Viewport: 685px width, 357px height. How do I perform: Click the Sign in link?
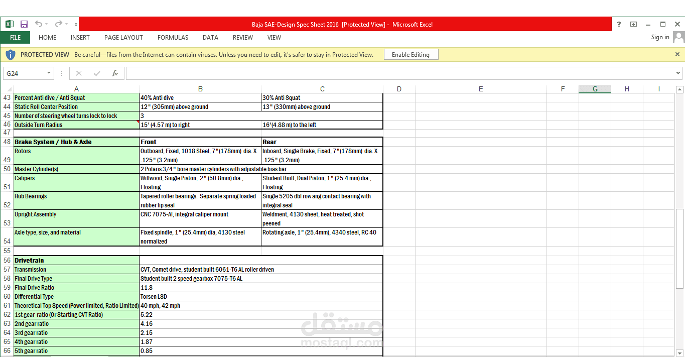(x=660, y=37)
